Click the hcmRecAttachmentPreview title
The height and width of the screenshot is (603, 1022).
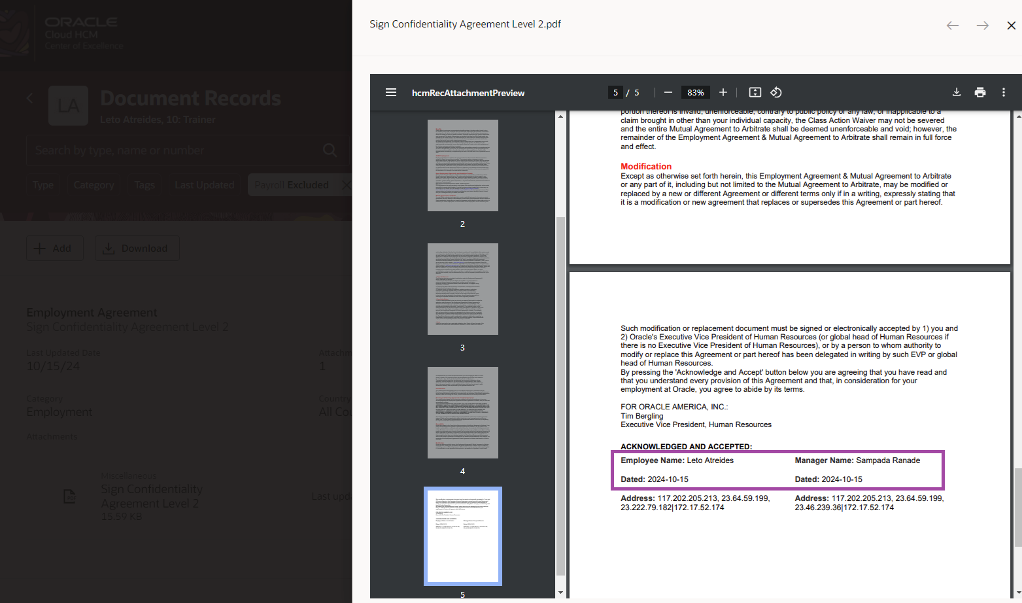coord(468,93)
